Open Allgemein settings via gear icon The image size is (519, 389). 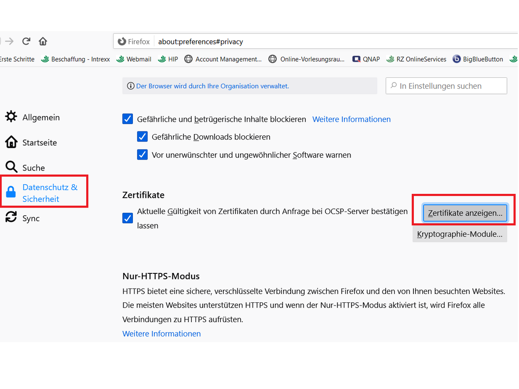pyautogui.click(x=11, y=117)
